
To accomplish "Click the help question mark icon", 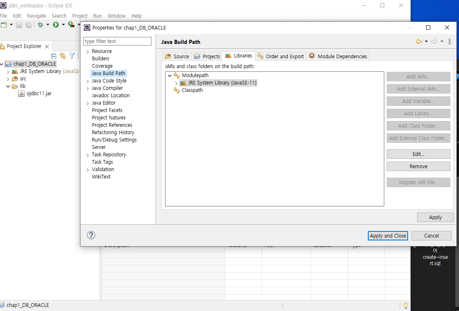I will [91, 235].
